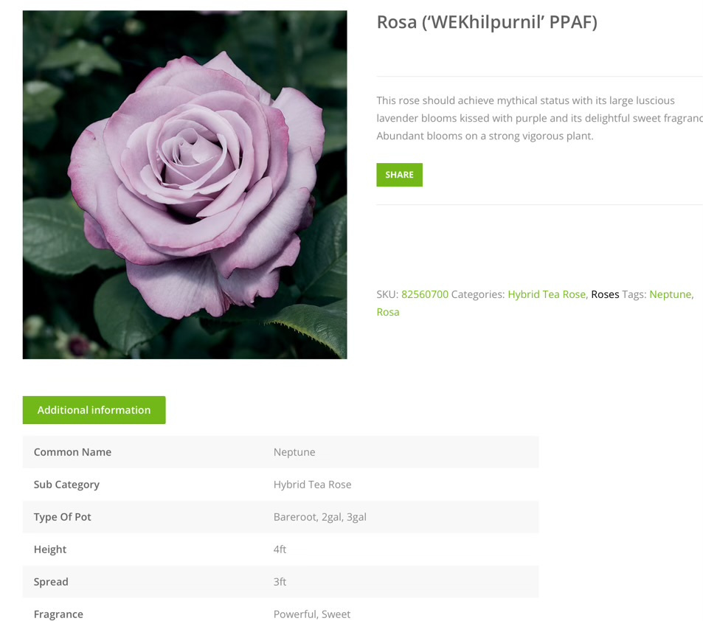Click the Neptune tag link
This screenshot has height=621, width=703.
click(x=671, y=294)
